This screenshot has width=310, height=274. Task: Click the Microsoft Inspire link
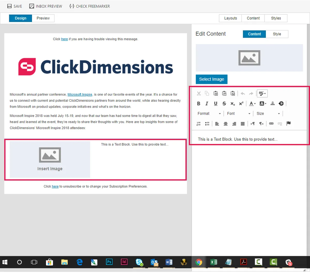(80, 95)
